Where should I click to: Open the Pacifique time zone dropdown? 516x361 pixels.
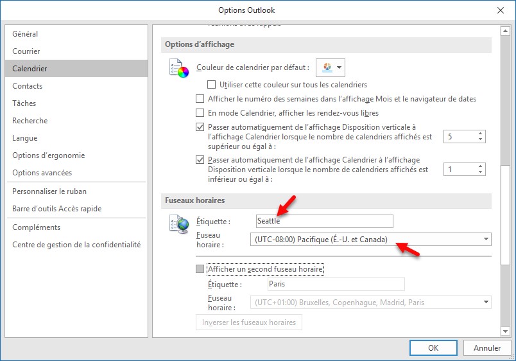pos(371,240)
